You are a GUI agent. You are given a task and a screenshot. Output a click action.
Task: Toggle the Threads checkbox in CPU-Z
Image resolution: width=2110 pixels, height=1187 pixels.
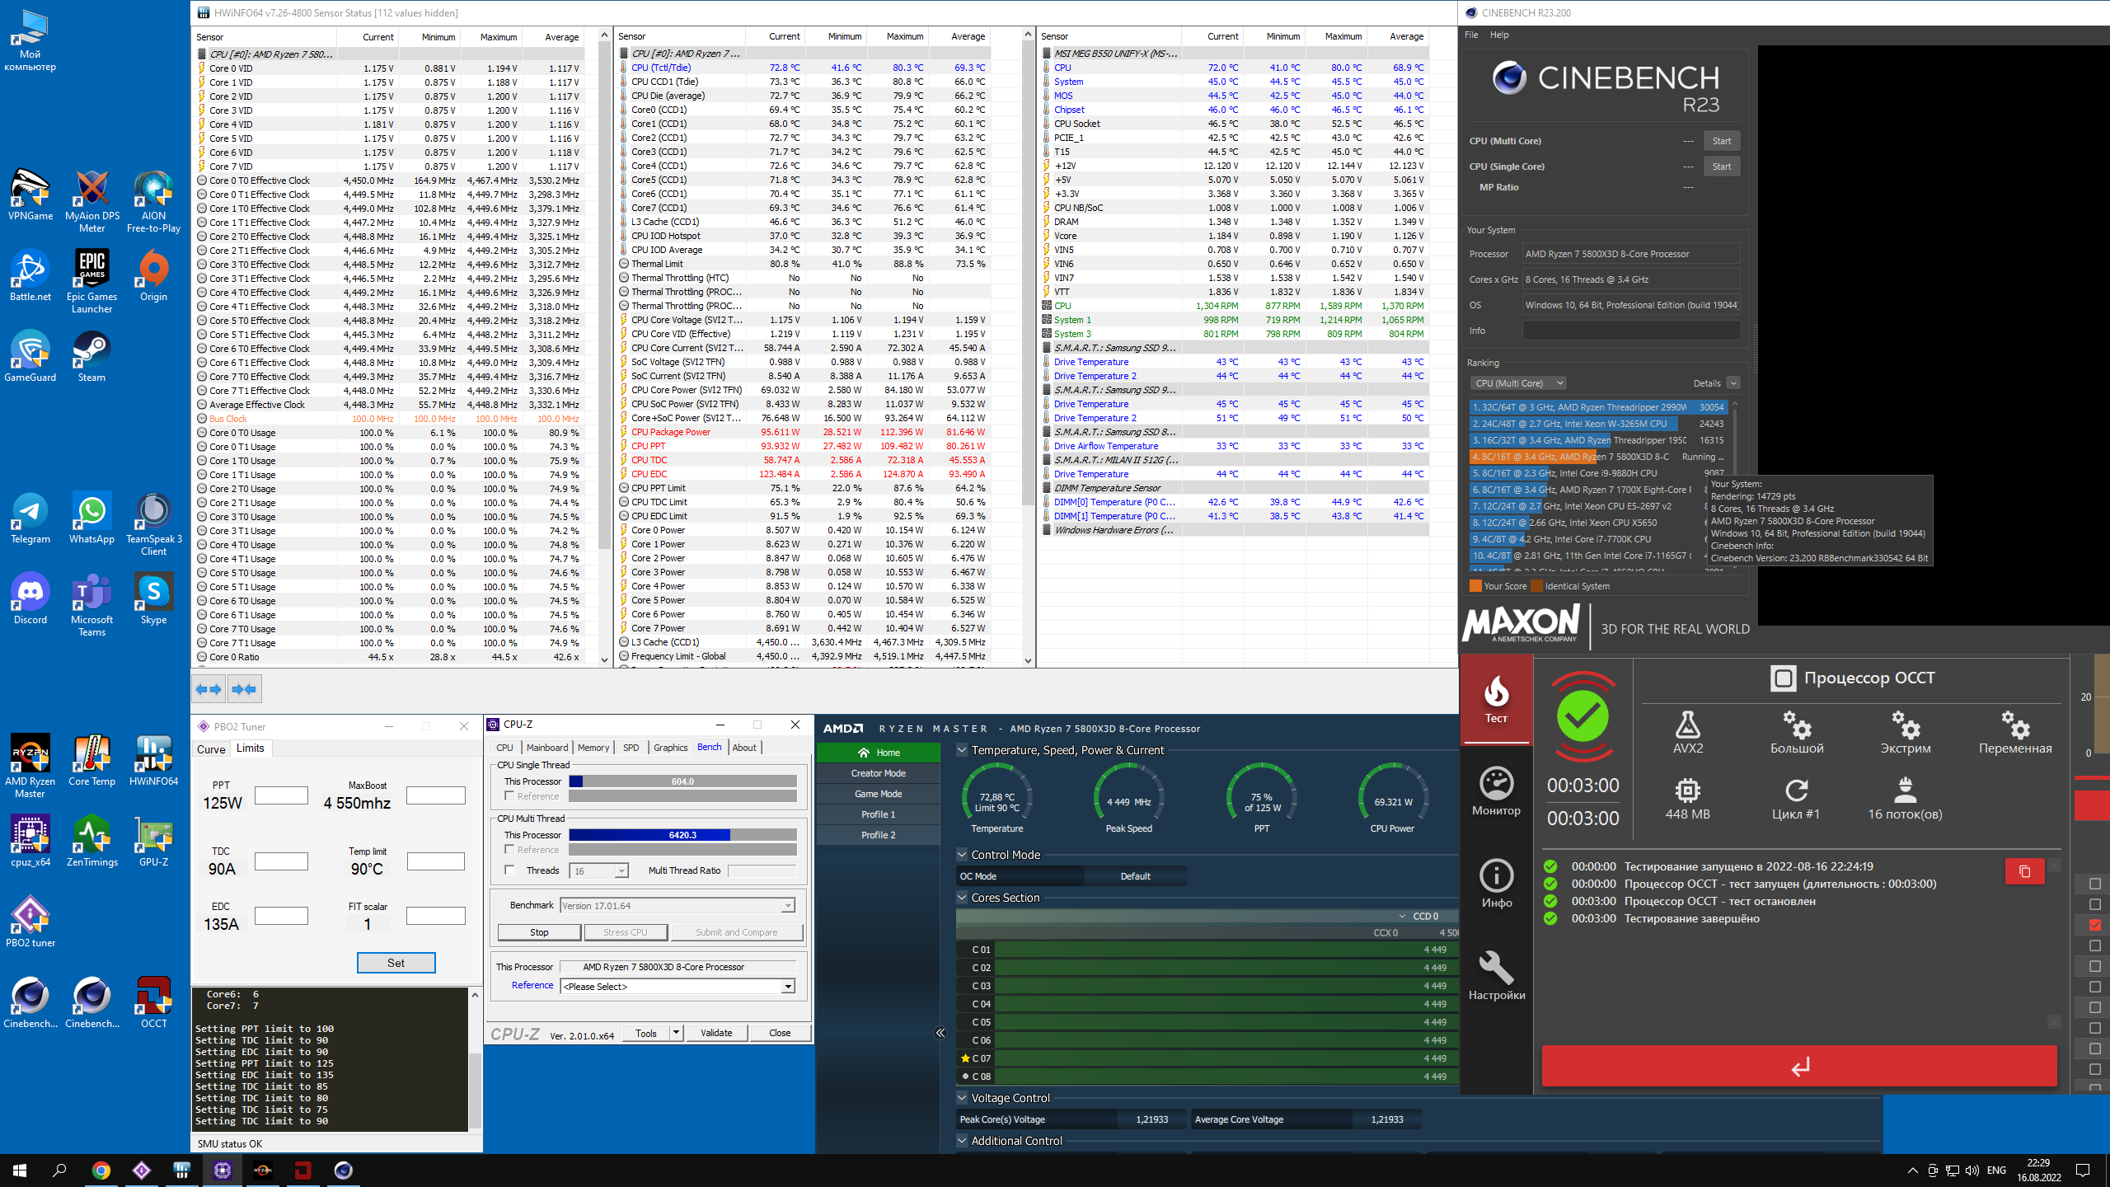509,870
